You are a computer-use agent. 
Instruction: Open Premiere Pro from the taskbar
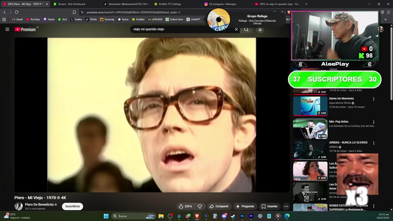click(251, 216)
